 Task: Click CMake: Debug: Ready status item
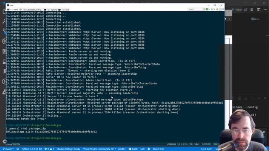(68, 149)
